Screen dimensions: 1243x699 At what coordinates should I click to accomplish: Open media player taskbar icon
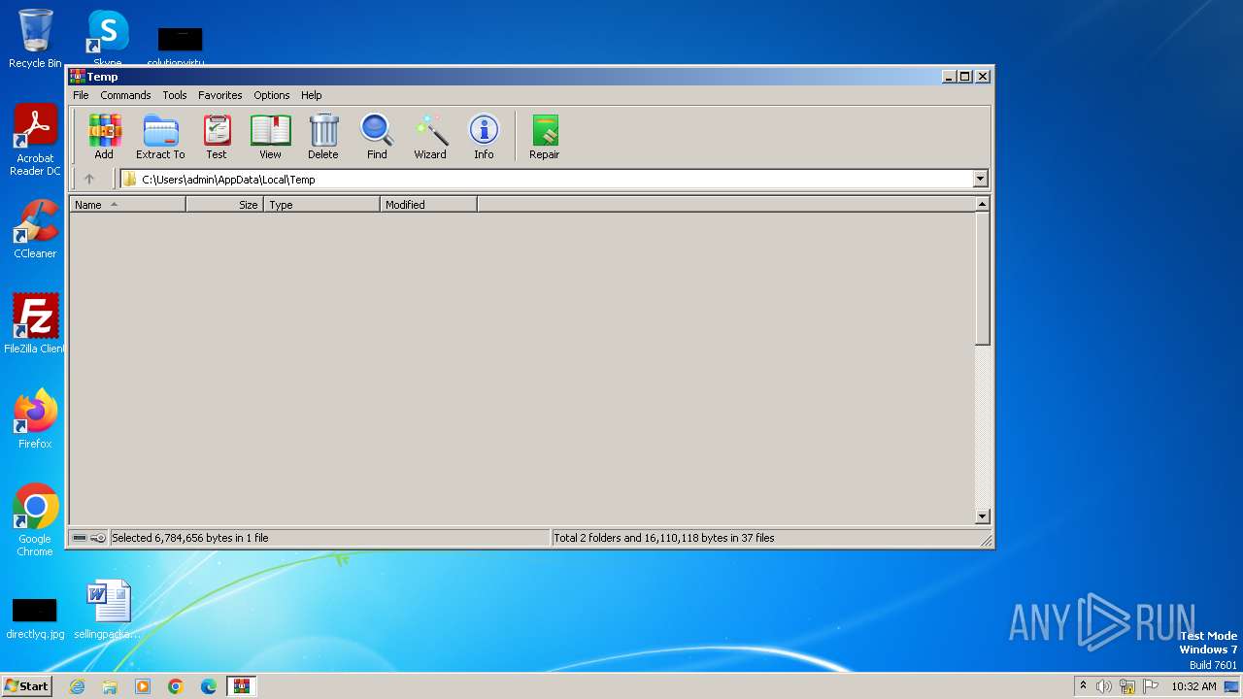click(143, 686)
